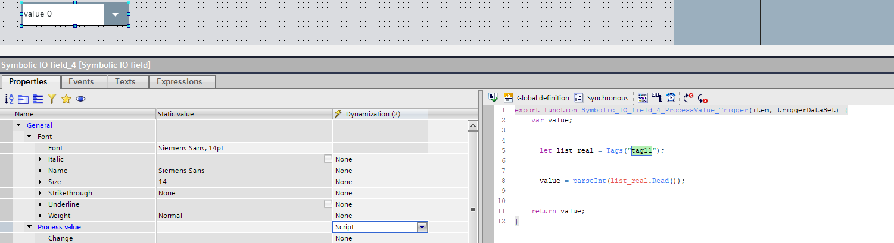Expand the Weight property row
Viewport: 894px width, 243px height.
(40, 216)
